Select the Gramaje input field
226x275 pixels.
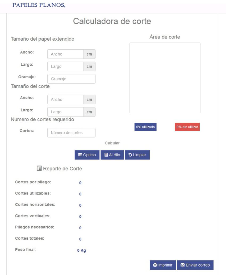tap(71, 79)
